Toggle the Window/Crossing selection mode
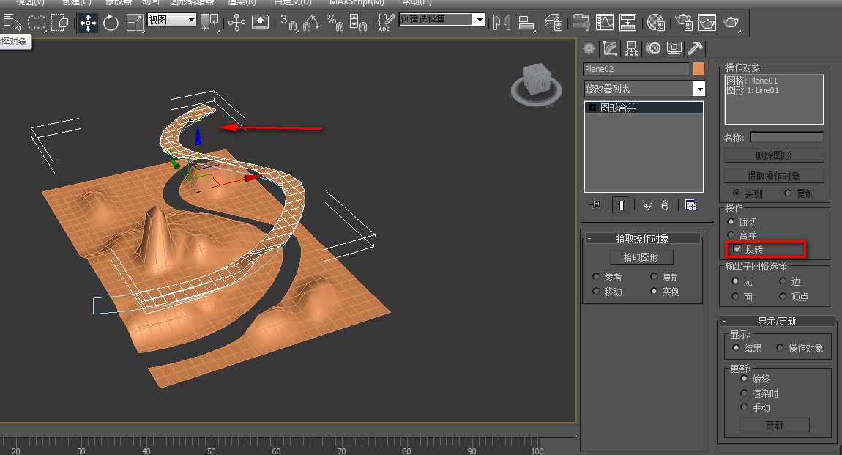The height and width of the screenshot is (455, 842). coord(59,22)
